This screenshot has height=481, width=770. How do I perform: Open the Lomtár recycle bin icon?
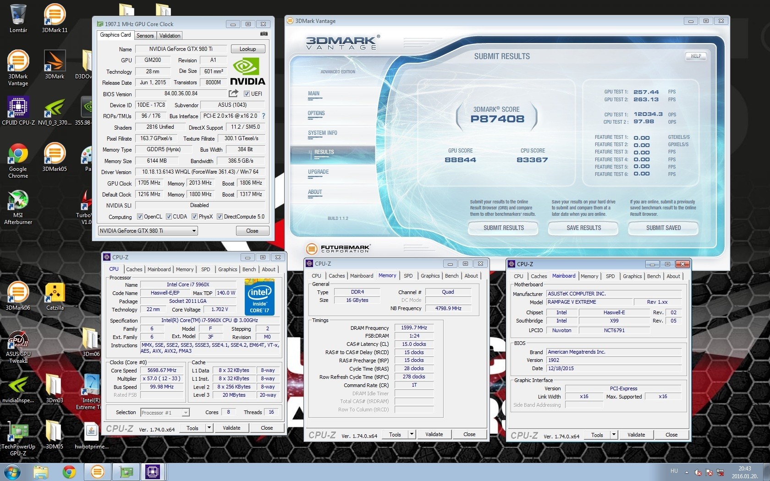point(18,18)
